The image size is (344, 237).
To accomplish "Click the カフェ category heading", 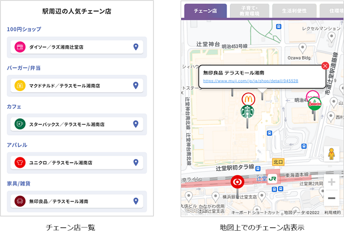I will pos(14,106).
